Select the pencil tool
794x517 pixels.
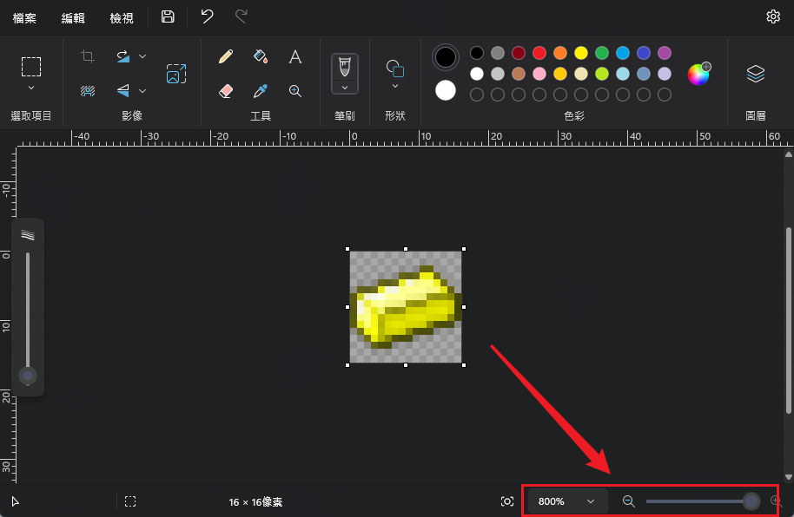pyautogui.click(x=226, y=56)
